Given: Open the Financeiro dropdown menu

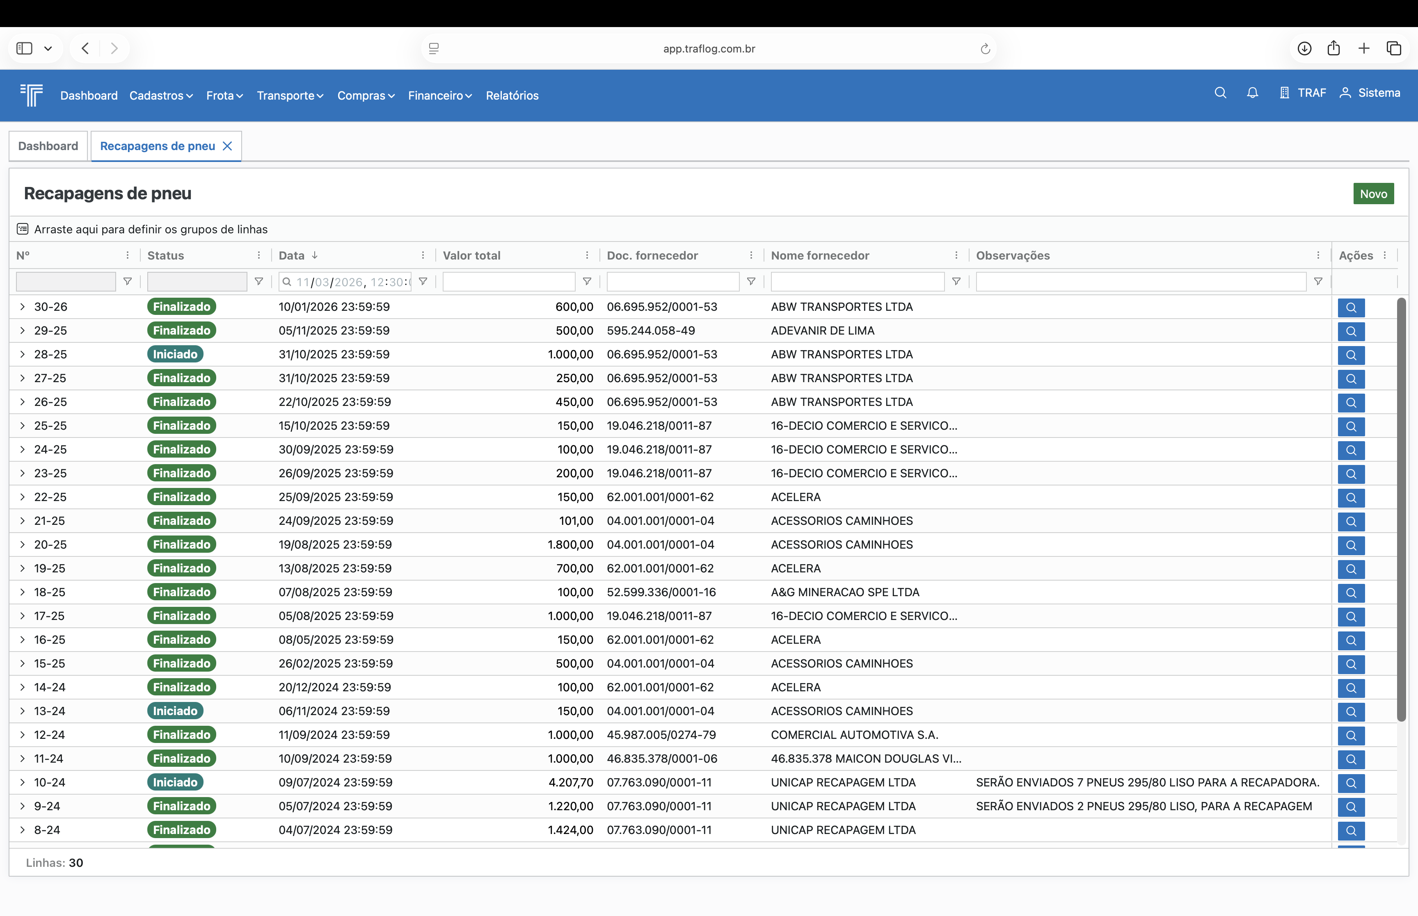Looking at the screenshot, I should click(439, 95).
